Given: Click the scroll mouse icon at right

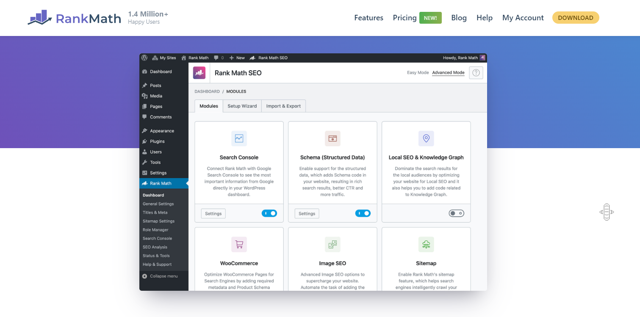Looking at the screenshot, I should (607, 212).
